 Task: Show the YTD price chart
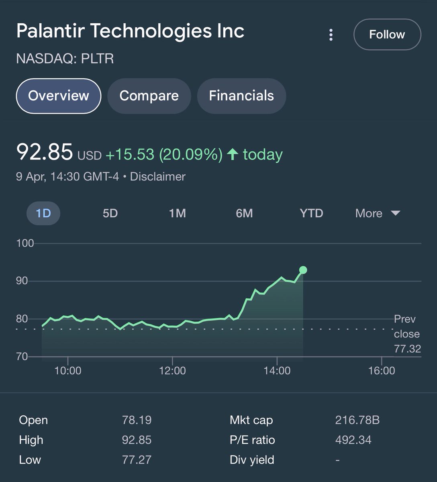pos(311,213)
